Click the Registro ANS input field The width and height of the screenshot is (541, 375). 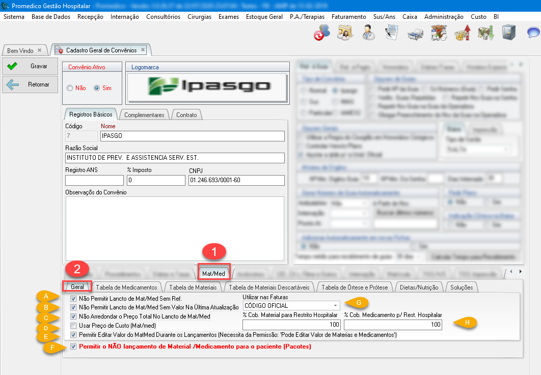[94, 181]
